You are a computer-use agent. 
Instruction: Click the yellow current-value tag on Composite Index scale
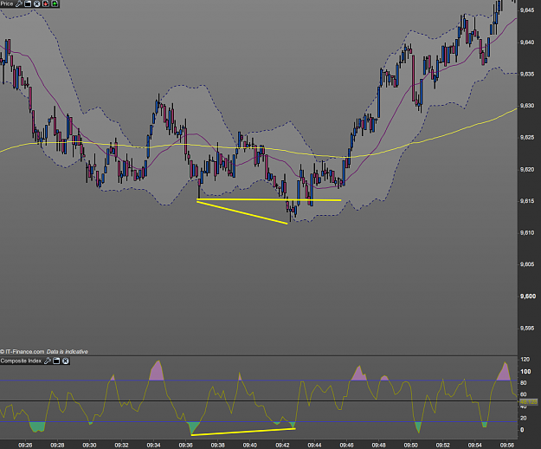[x=529, y=402]
